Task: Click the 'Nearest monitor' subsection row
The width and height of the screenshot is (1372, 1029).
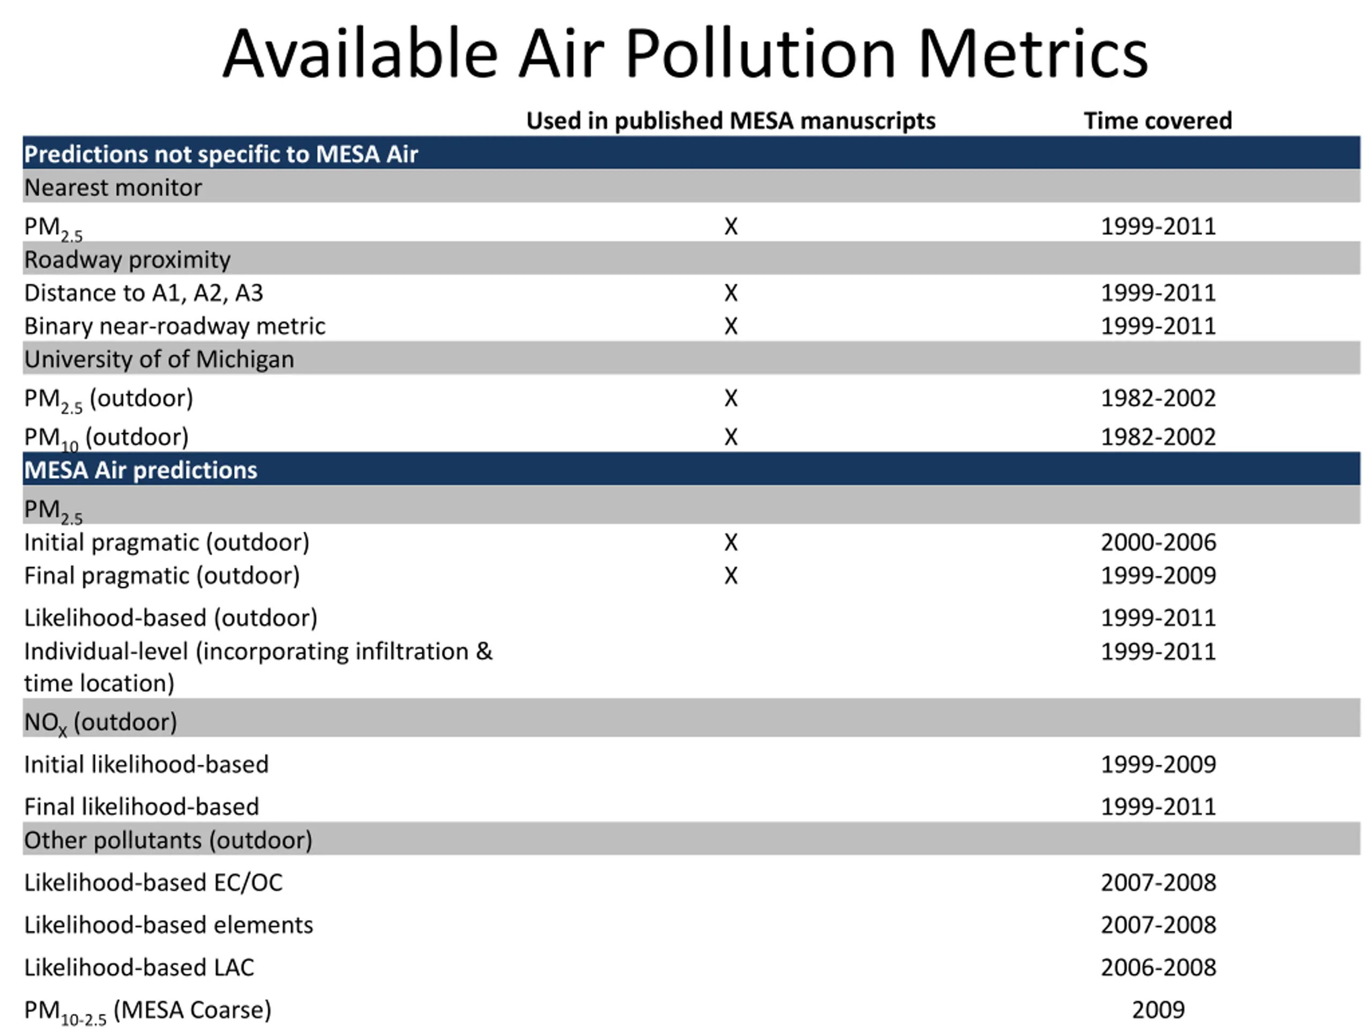Action: click(x=691, y=187)
